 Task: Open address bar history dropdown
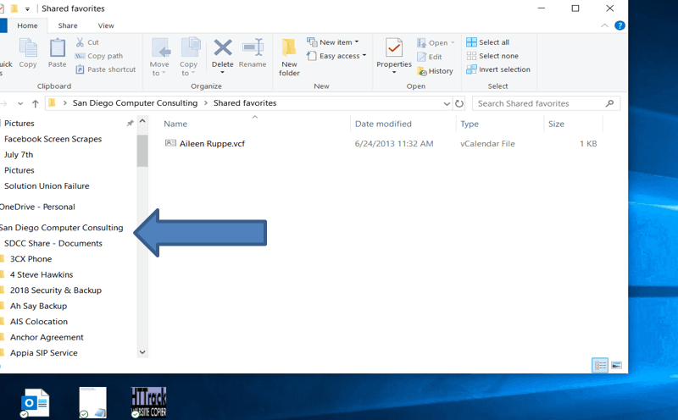(447, 103)
